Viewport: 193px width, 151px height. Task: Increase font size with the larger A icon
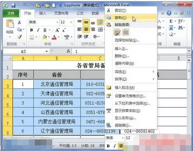click(57, 30)
